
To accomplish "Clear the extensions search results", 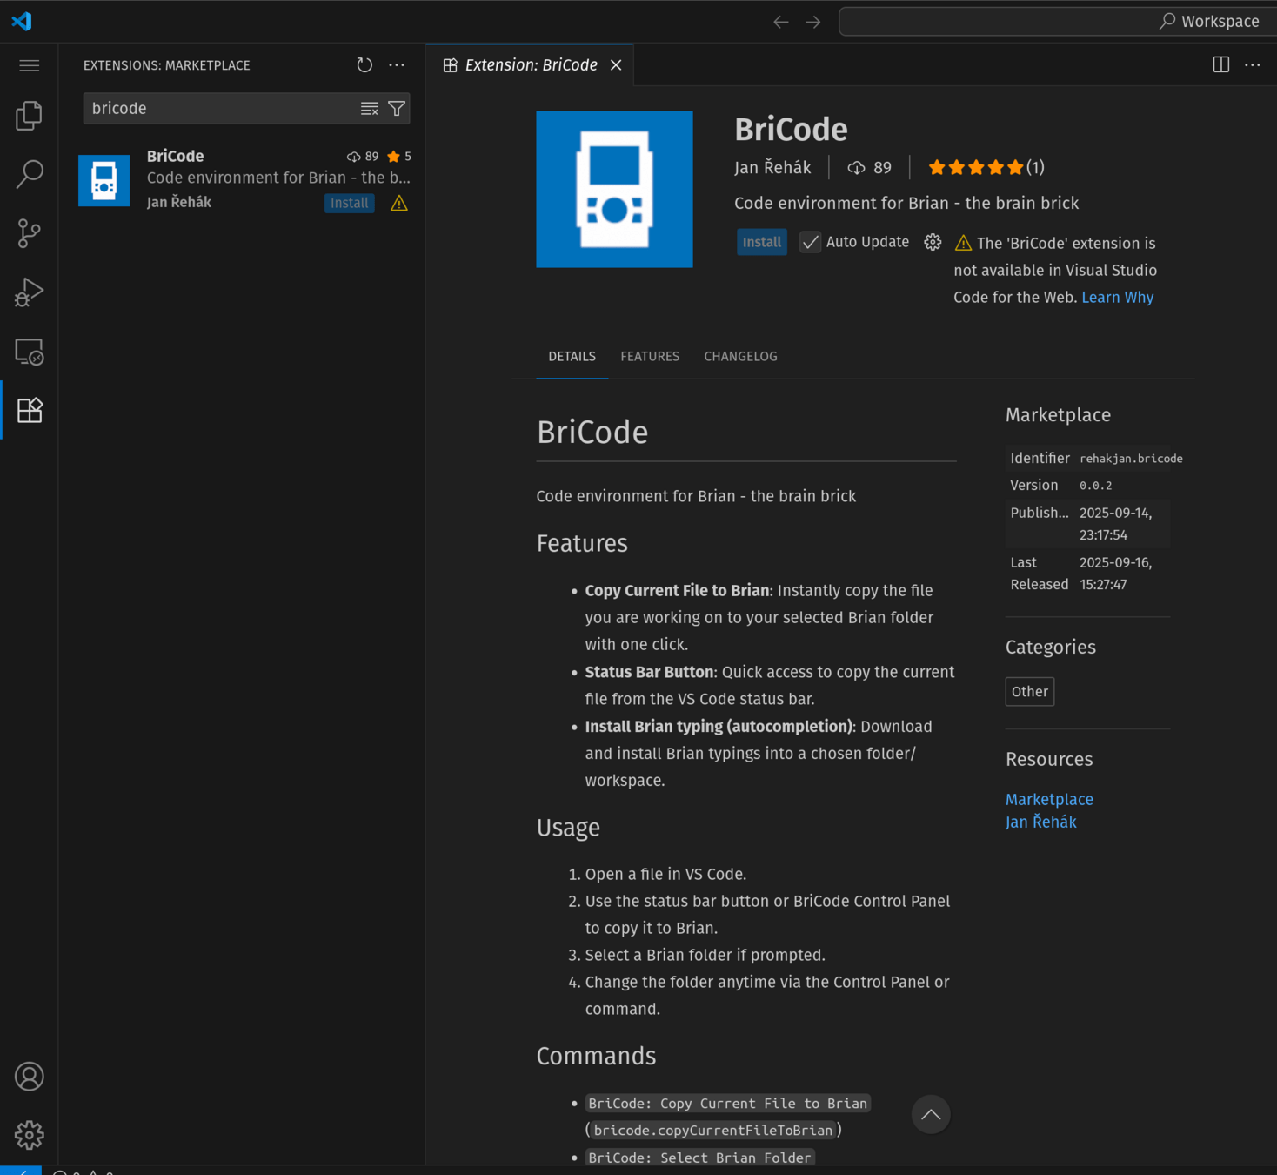I will (370, 109).
